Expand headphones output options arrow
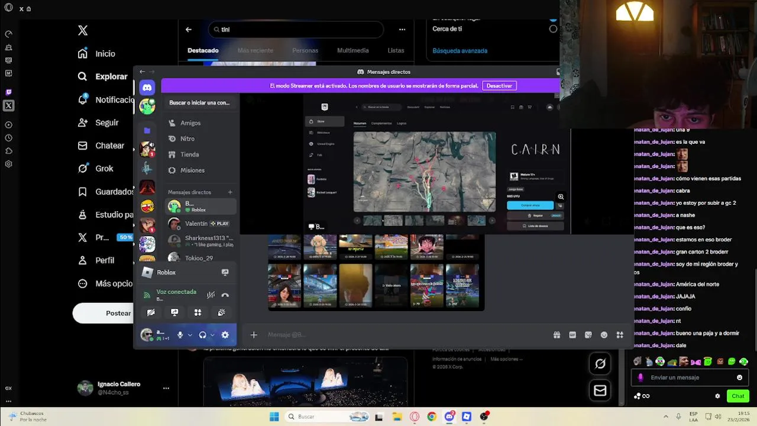 pyautogui.click(x=212, y=335)
